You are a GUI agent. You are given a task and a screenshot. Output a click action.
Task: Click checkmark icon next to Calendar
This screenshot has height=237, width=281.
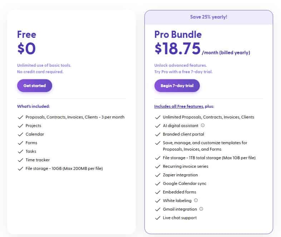20,134
